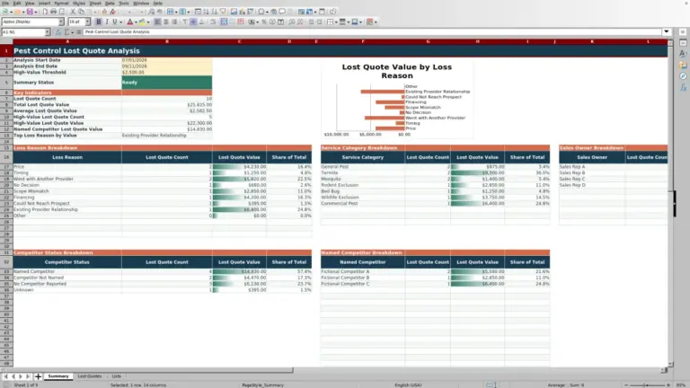Screen dimensions: 690x388
Task: Click the Add new sheet plus icon
Action: pos(38,376)
